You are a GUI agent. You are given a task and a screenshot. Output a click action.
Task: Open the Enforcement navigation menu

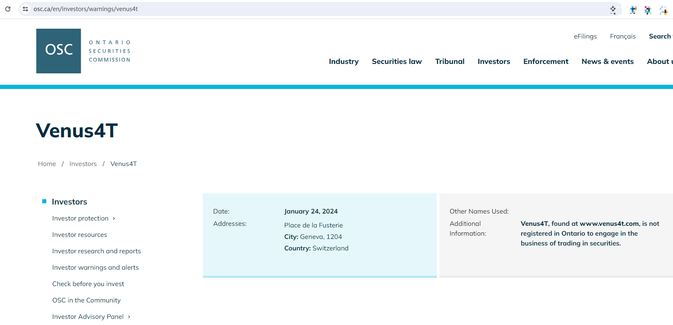[546, 61]
